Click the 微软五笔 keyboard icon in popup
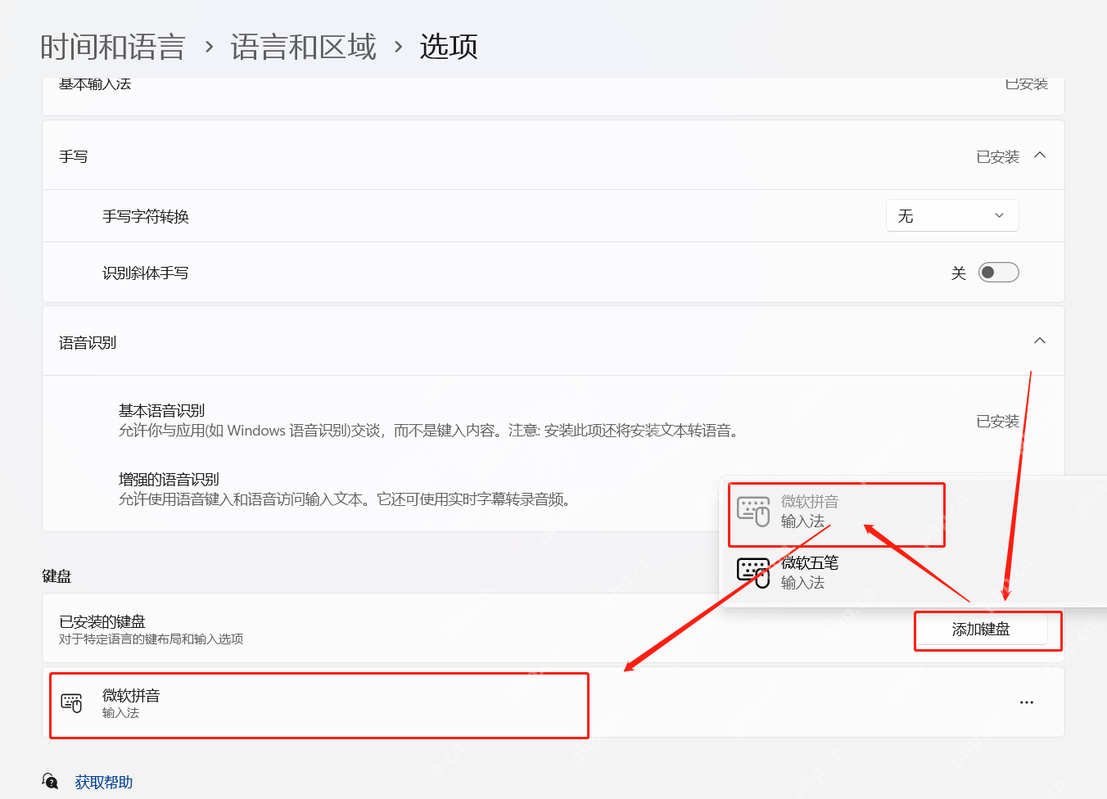Screen dimensions: 1107x799 [x=753, y=572]
